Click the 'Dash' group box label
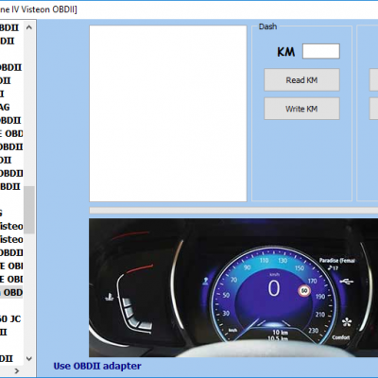378x378 pixels. pos(267,26)
